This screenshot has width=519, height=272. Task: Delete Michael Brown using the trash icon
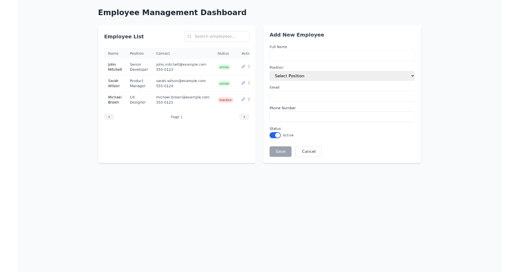[249, 99]
